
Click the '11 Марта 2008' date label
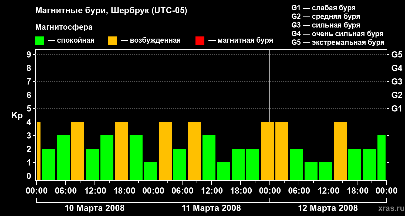[211, 208]
